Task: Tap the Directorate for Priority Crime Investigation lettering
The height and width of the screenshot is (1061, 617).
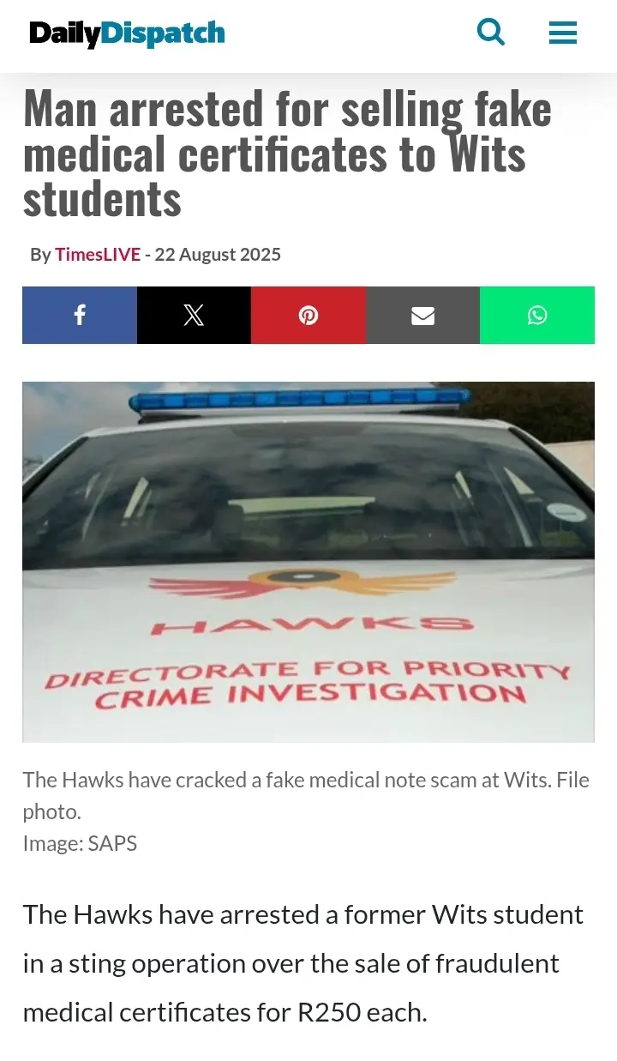Action: (308, 683)
